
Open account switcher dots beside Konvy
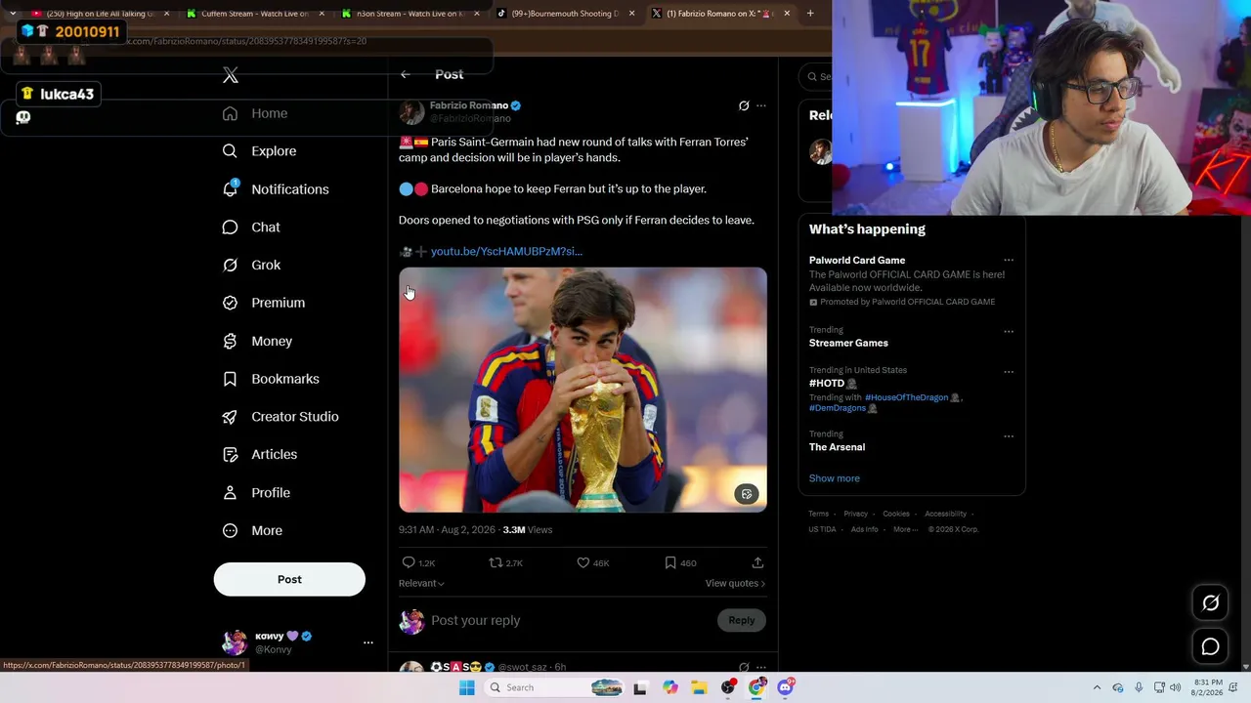368,642
